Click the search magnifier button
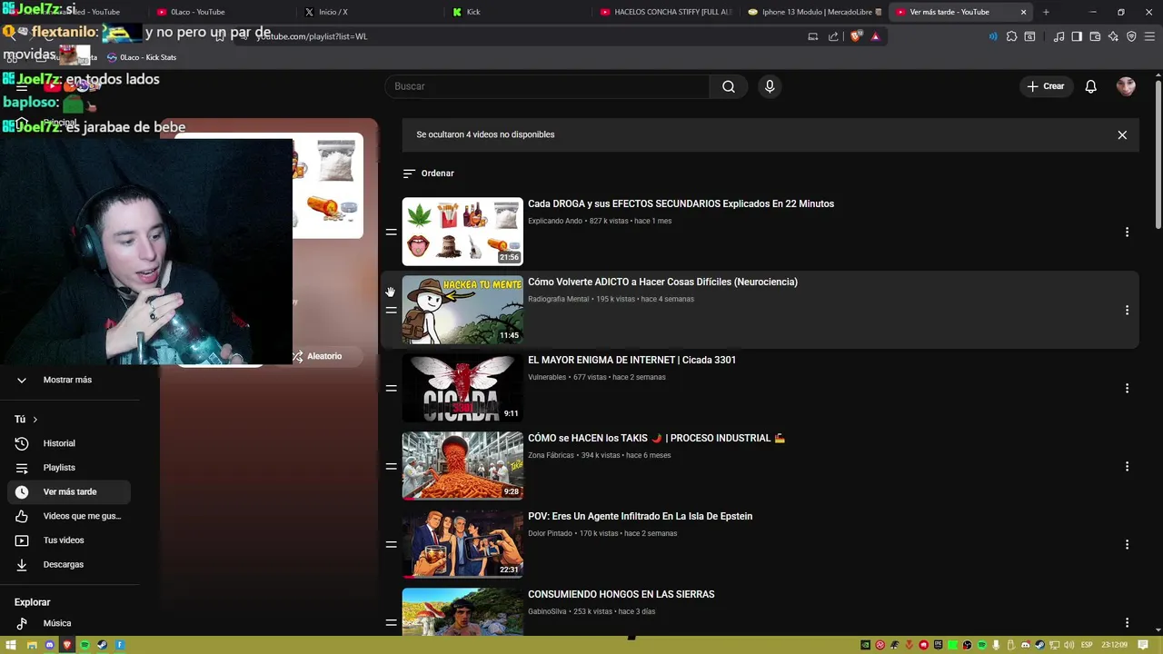The image size is (1163, 654). coord(729,86)
